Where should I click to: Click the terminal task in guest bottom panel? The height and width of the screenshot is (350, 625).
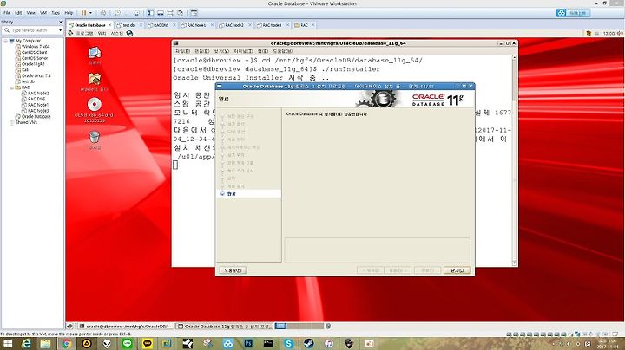point(125,326)
